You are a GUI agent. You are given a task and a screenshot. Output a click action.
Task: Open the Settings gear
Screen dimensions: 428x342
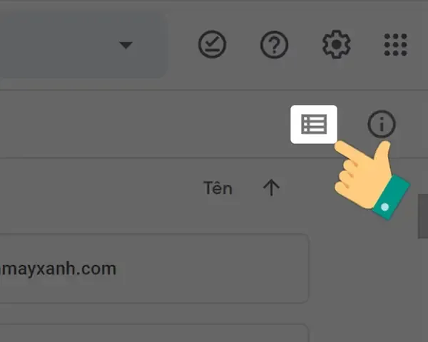[336, 44]
